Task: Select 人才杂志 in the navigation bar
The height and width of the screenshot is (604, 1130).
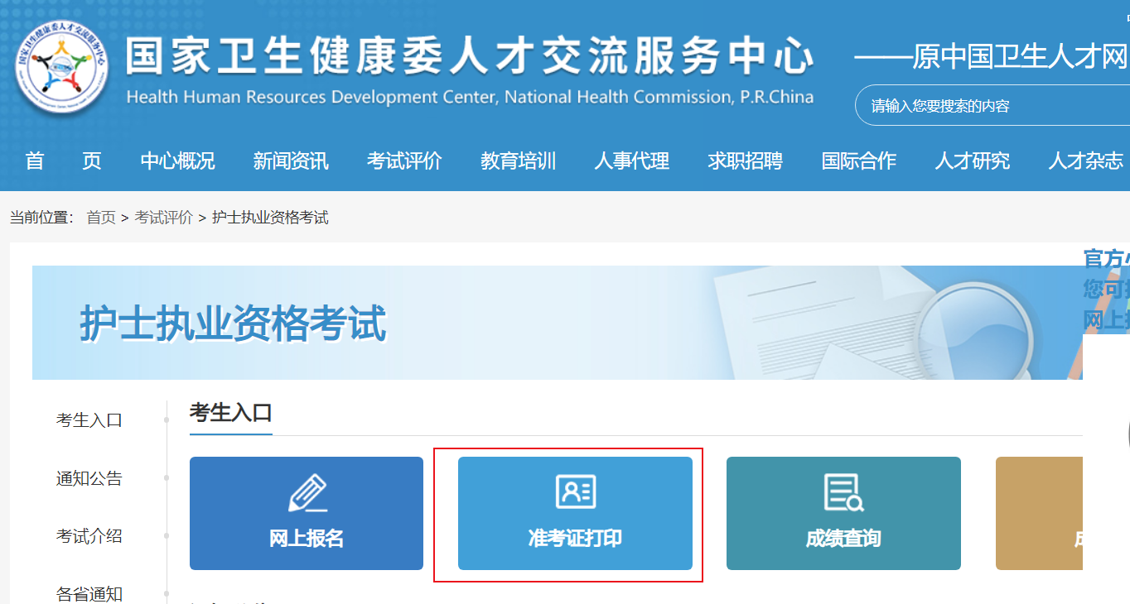Action: pos(1085,161)
